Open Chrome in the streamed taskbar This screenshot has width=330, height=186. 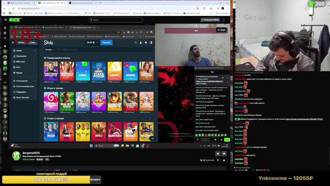[x=143, y=146]
